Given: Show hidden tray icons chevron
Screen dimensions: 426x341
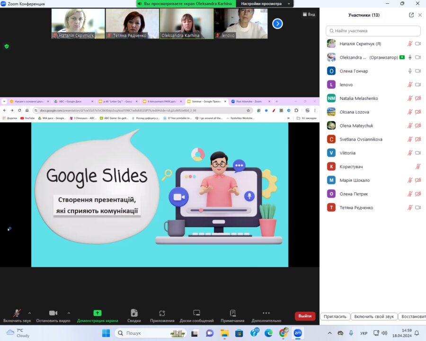Looking at the screenshot, I should (x=329, y=333).
